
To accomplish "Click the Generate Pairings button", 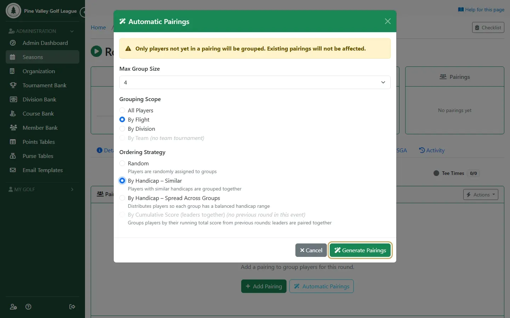I will 360,250.
